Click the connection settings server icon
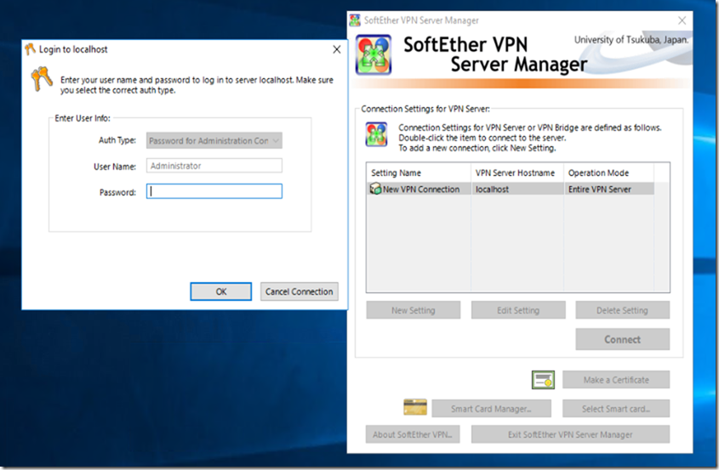 coord(375,134)
